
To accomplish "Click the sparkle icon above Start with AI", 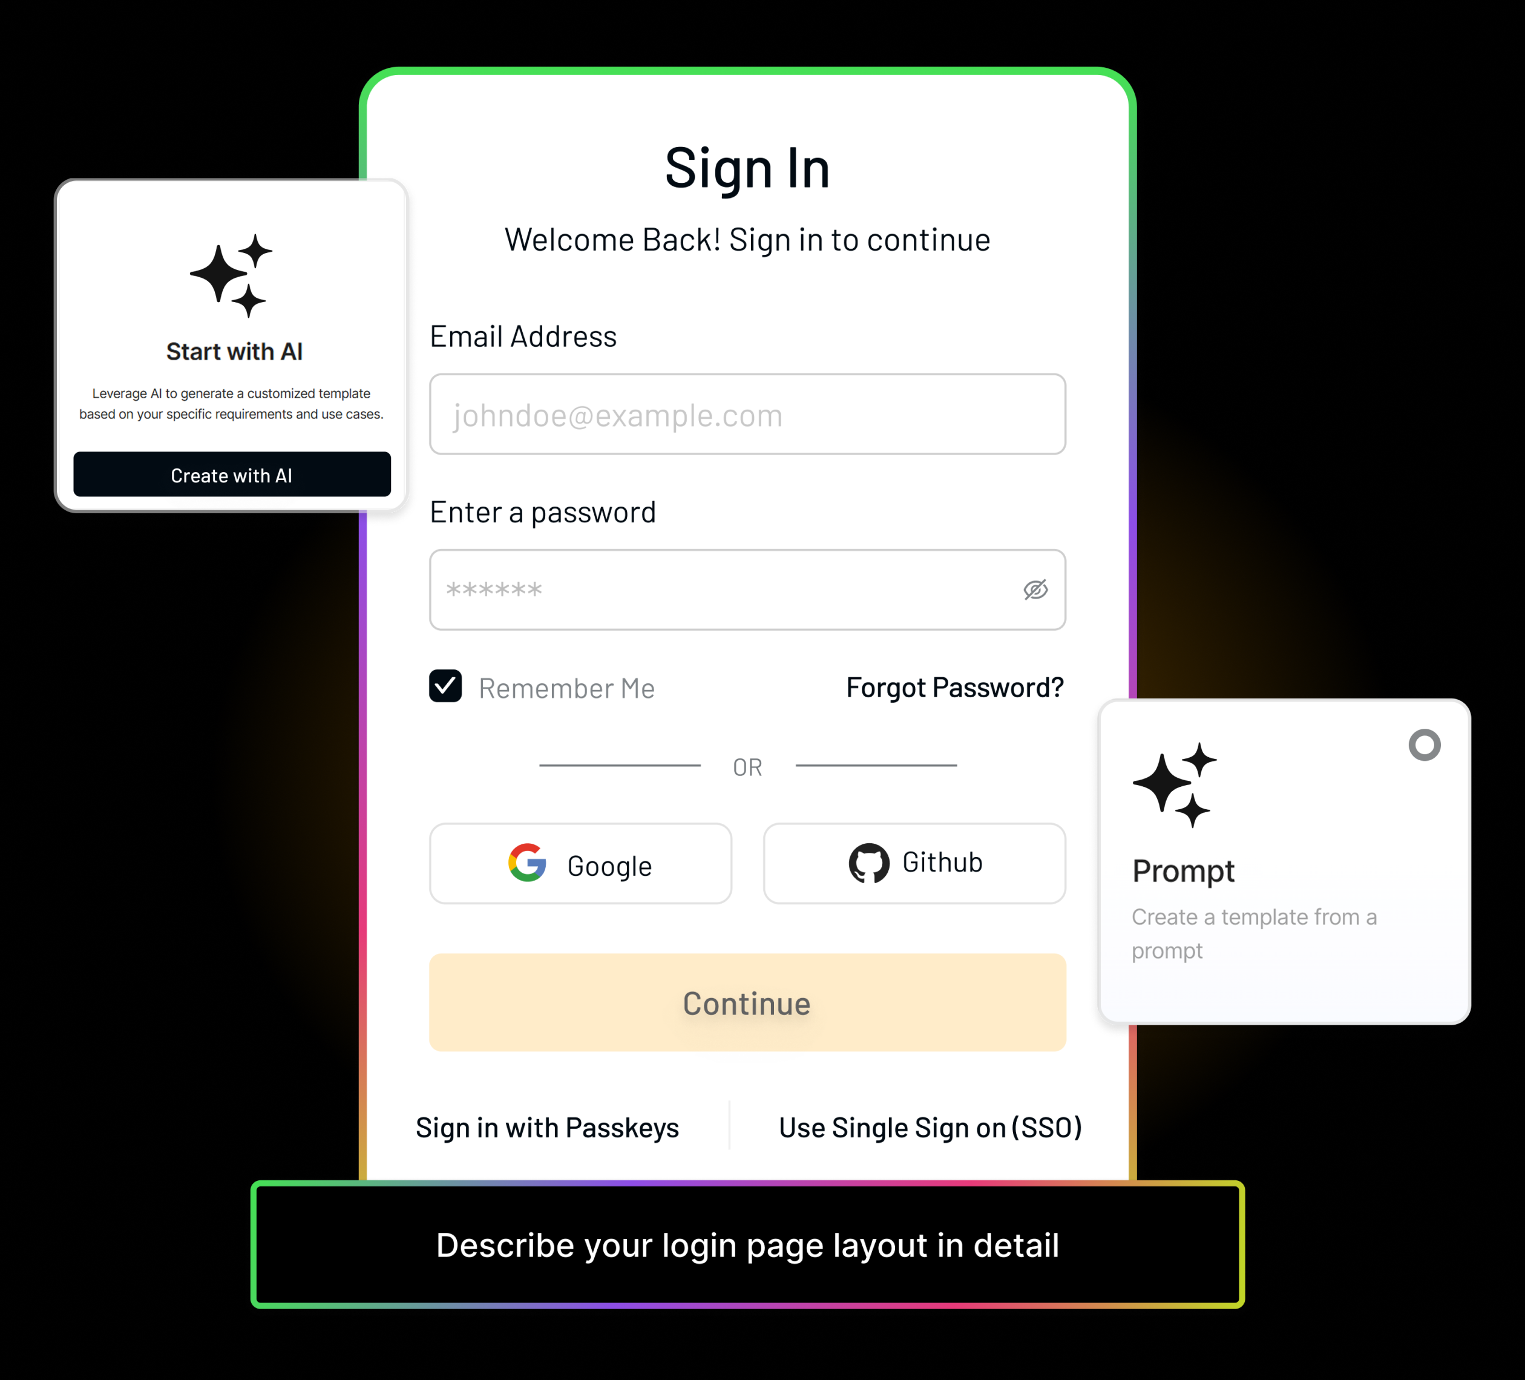I will click(231, 276).
